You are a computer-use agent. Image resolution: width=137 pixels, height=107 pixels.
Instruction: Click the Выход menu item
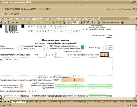click(x=82, y=6)
